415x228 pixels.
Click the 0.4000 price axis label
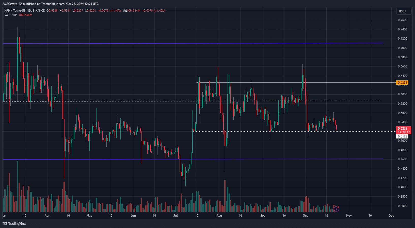tap(402, 187)
